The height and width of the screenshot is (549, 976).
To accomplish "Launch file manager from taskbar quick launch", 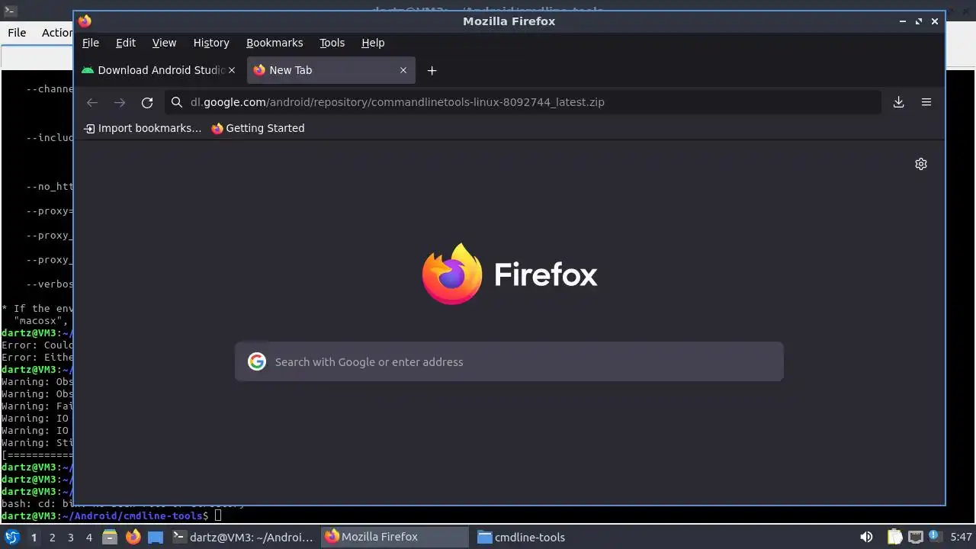I will point(110,537).
